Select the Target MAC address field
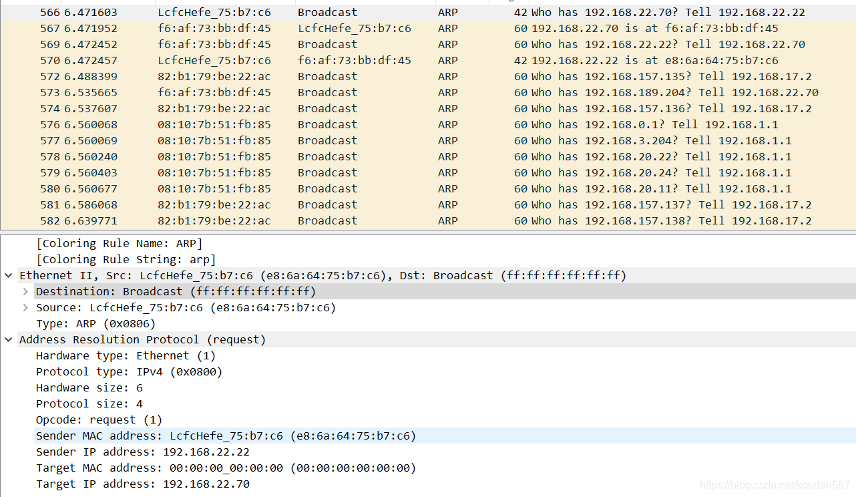Screen dimensions: 856x497 (226, 468)
